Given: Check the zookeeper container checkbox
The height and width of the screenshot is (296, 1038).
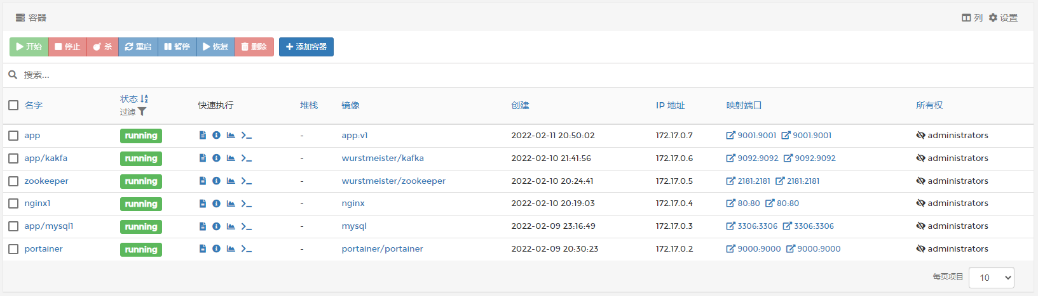Looking at the screenshot, I should tap(13, 181).
